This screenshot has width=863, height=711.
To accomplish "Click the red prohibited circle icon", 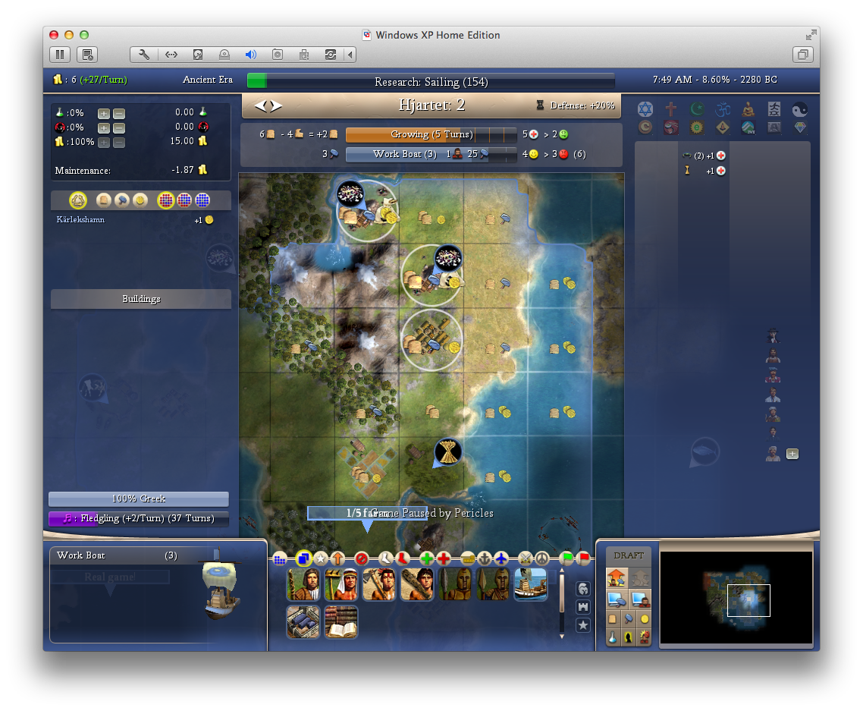I will point(362,558).
